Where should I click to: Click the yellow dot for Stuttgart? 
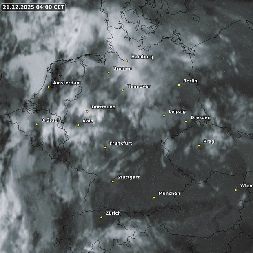coord(113,181)
